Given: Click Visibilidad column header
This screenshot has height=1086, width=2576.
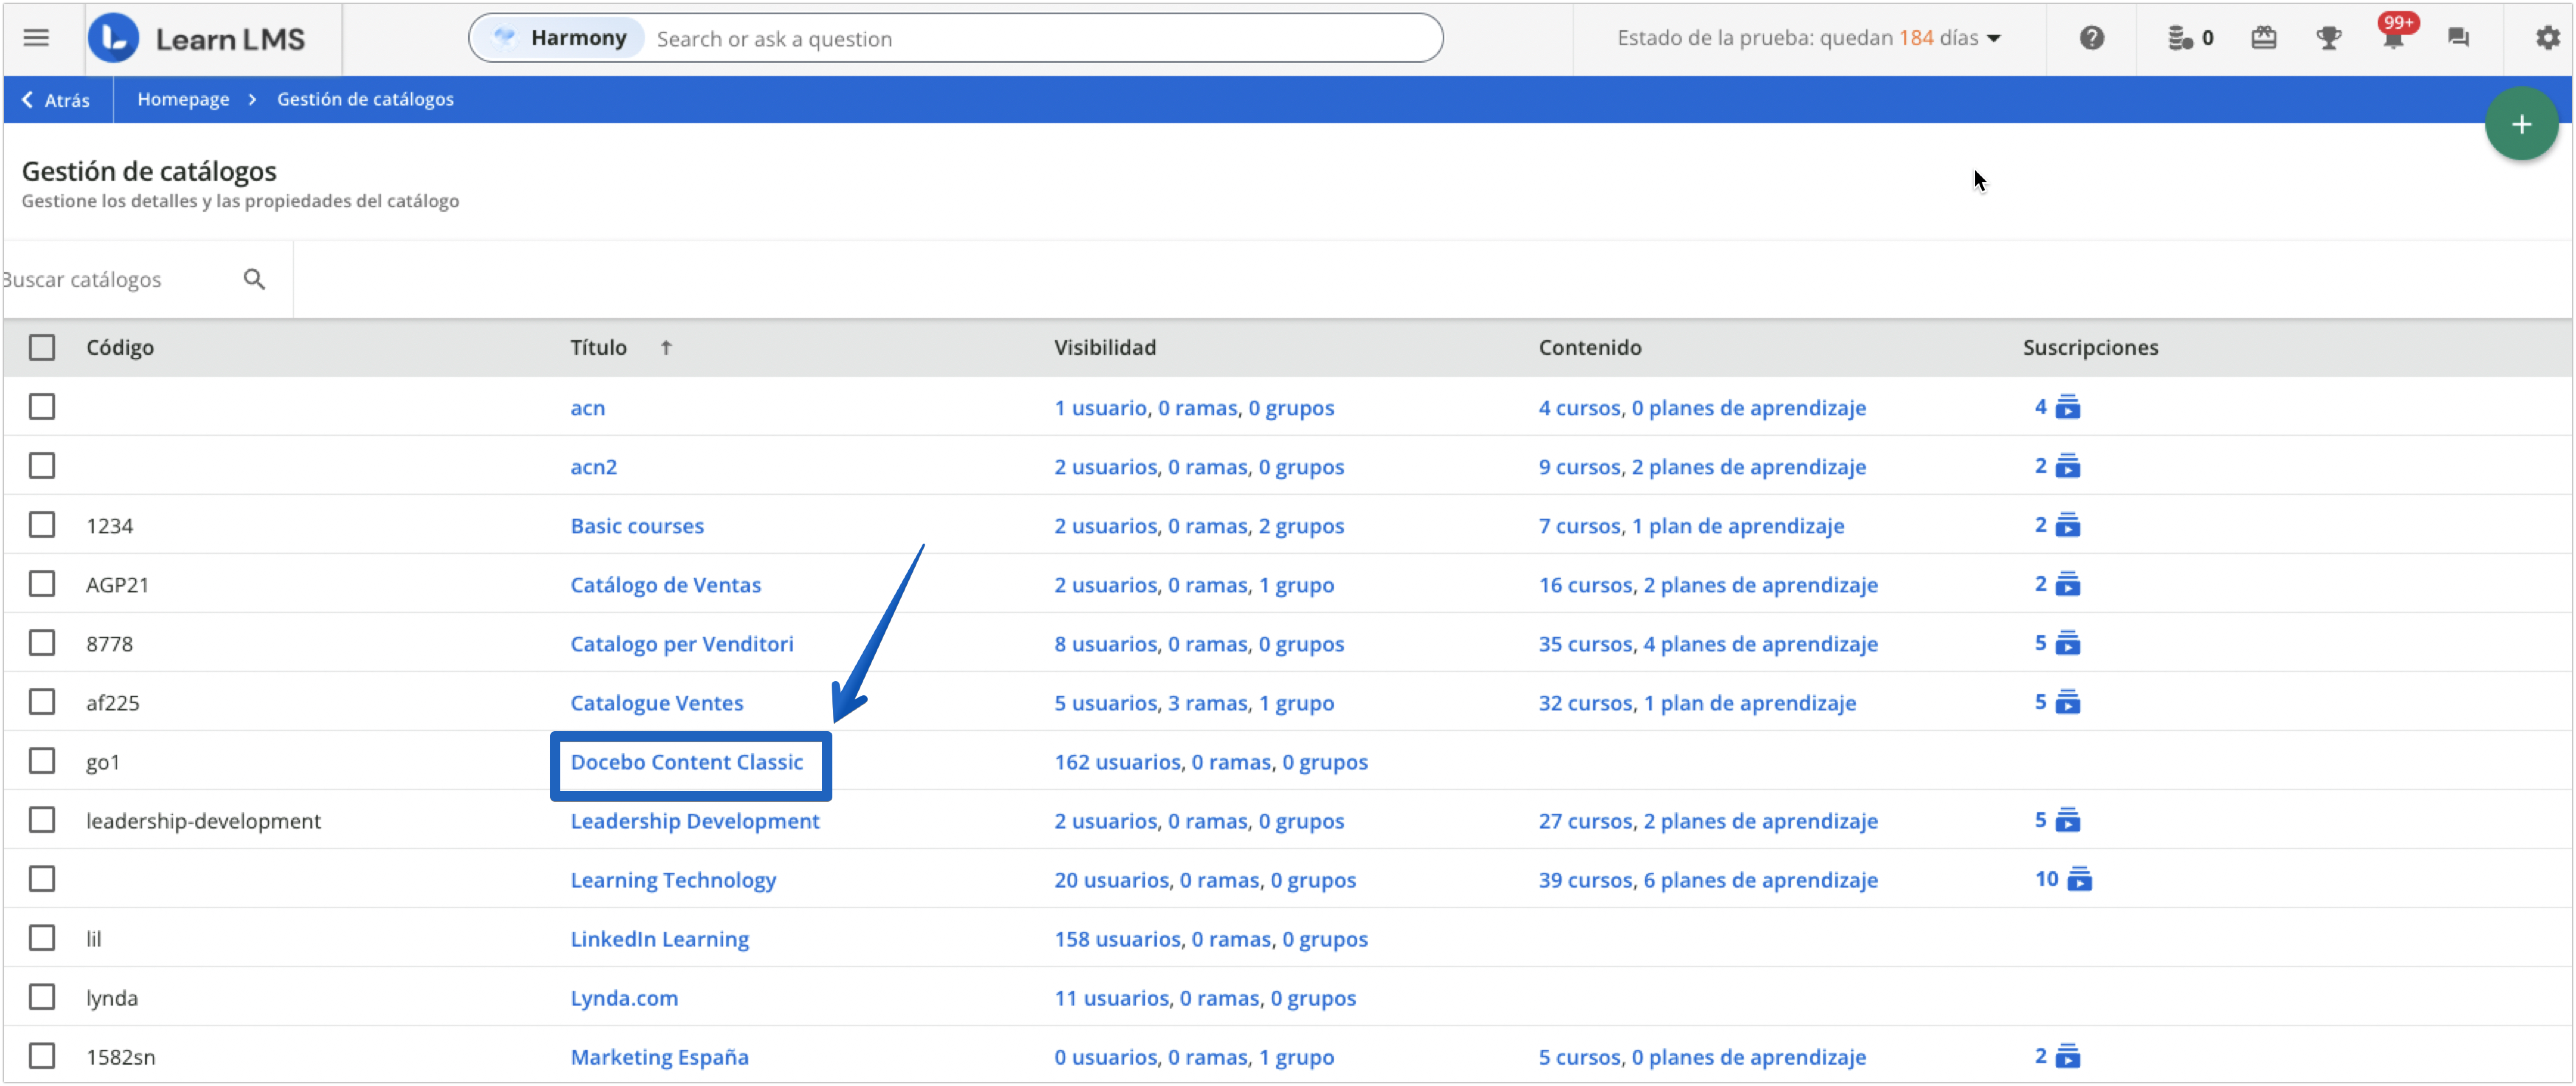Looking at the screenshot, I should tap(1105, 347).
